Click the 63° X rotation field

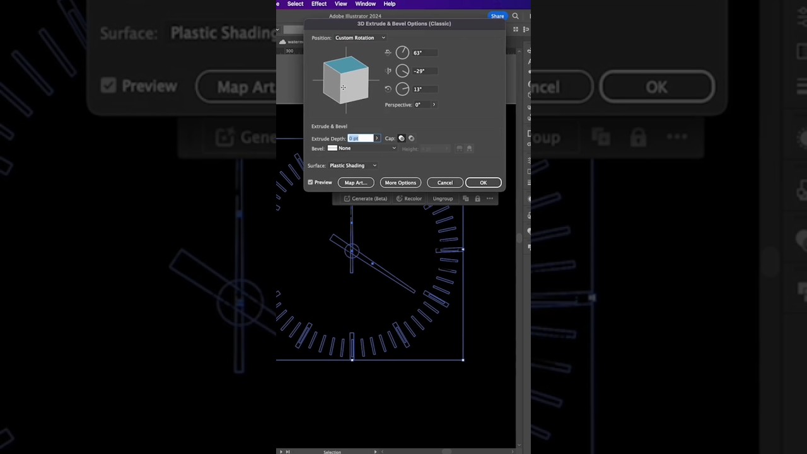point(424,53)
